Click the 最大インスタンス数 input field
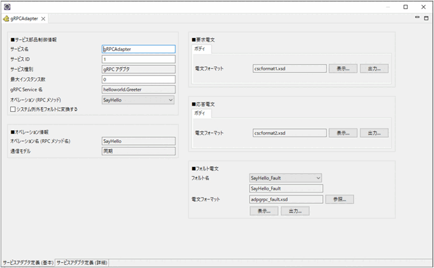 coord(138,79)
